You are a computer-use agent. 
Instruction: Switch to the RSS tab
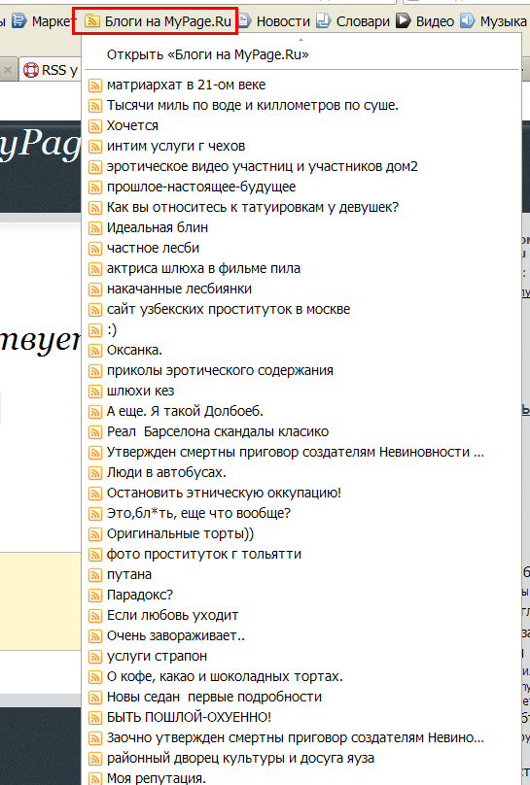click(x=51, y=70)
